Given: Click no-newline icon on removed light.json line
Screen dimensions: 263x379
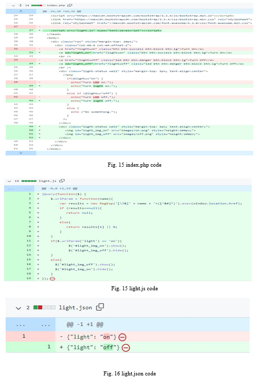Looking at the screenshot, I should [x=123, y=337].
